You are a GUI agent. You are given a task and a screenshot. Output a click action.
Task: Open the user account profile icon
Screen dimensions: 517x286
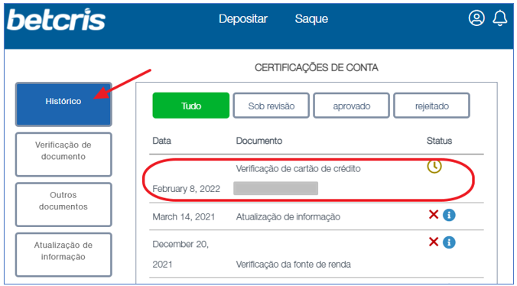(476, 18)
